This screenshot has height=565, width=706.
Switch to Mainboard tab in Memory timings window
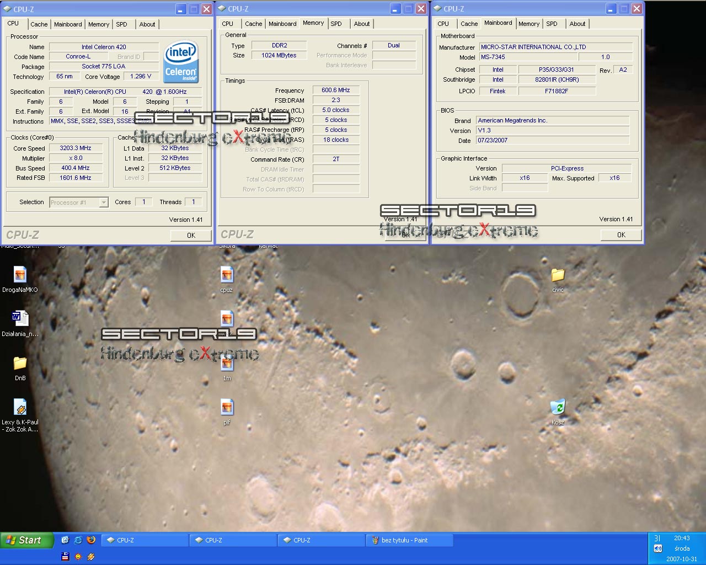(x=282, y=24)
